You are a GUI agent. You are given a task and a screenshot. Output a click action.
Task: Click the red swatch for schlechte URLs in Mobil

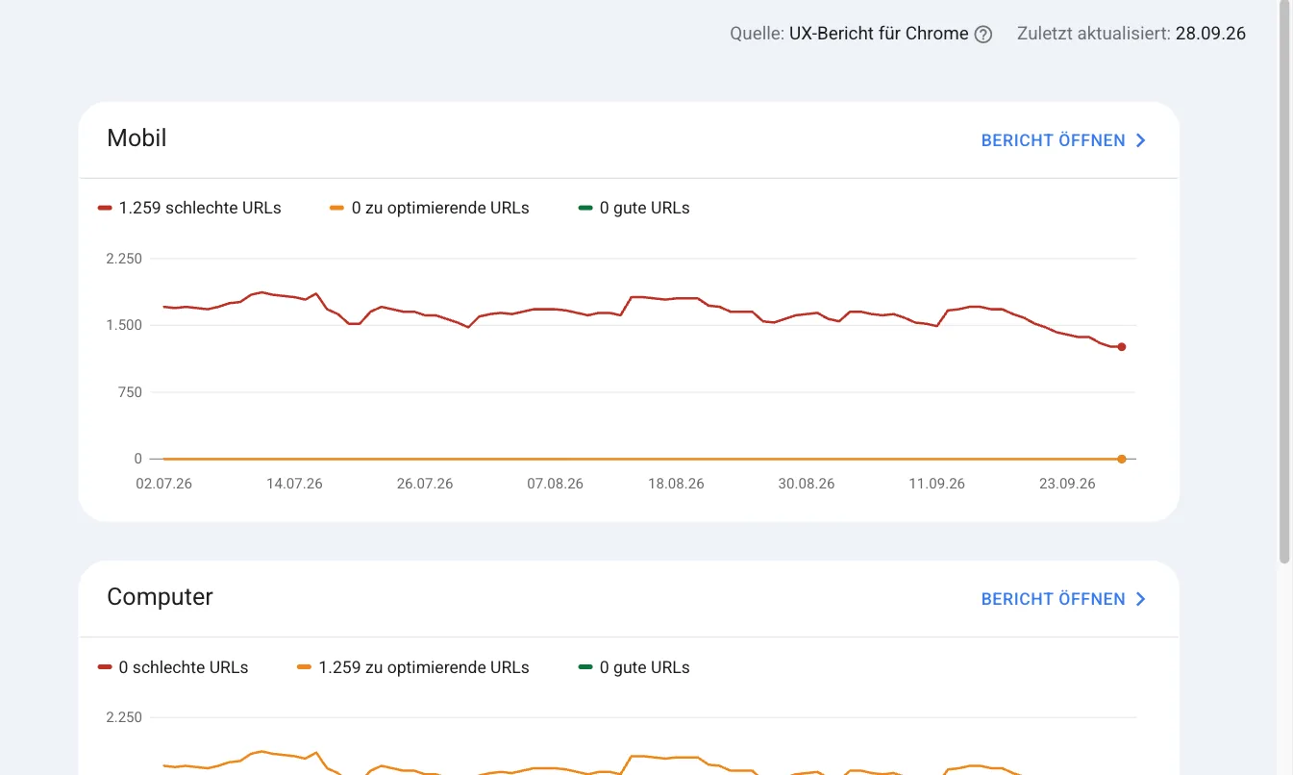coord(105,209)
